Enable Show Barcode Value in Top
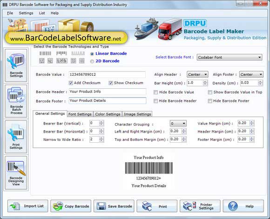Viewport: 270px width, 219px height. point(210,92)
